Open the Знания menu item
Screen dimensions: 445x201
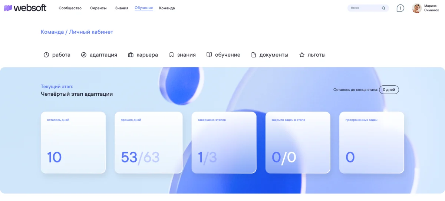[x=122, y=8]
